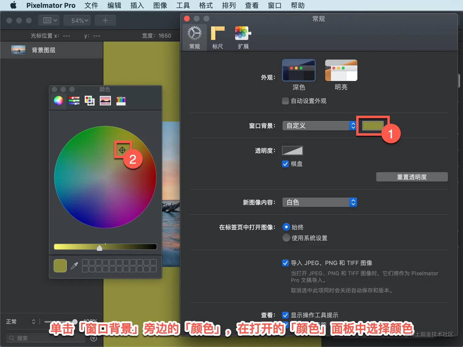Click the layer opacity slider handle
The height and width of the screenshot is (347, 463).
(x=74, y=322)
